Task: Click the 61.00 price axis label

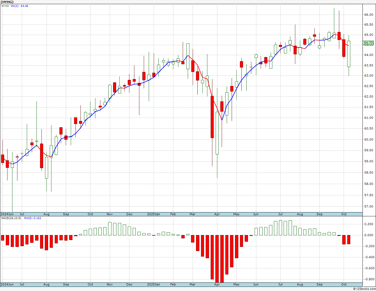Action: (369, 118)
